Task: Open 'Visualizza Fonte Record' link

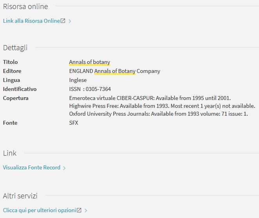Action: tap(32, 167)
